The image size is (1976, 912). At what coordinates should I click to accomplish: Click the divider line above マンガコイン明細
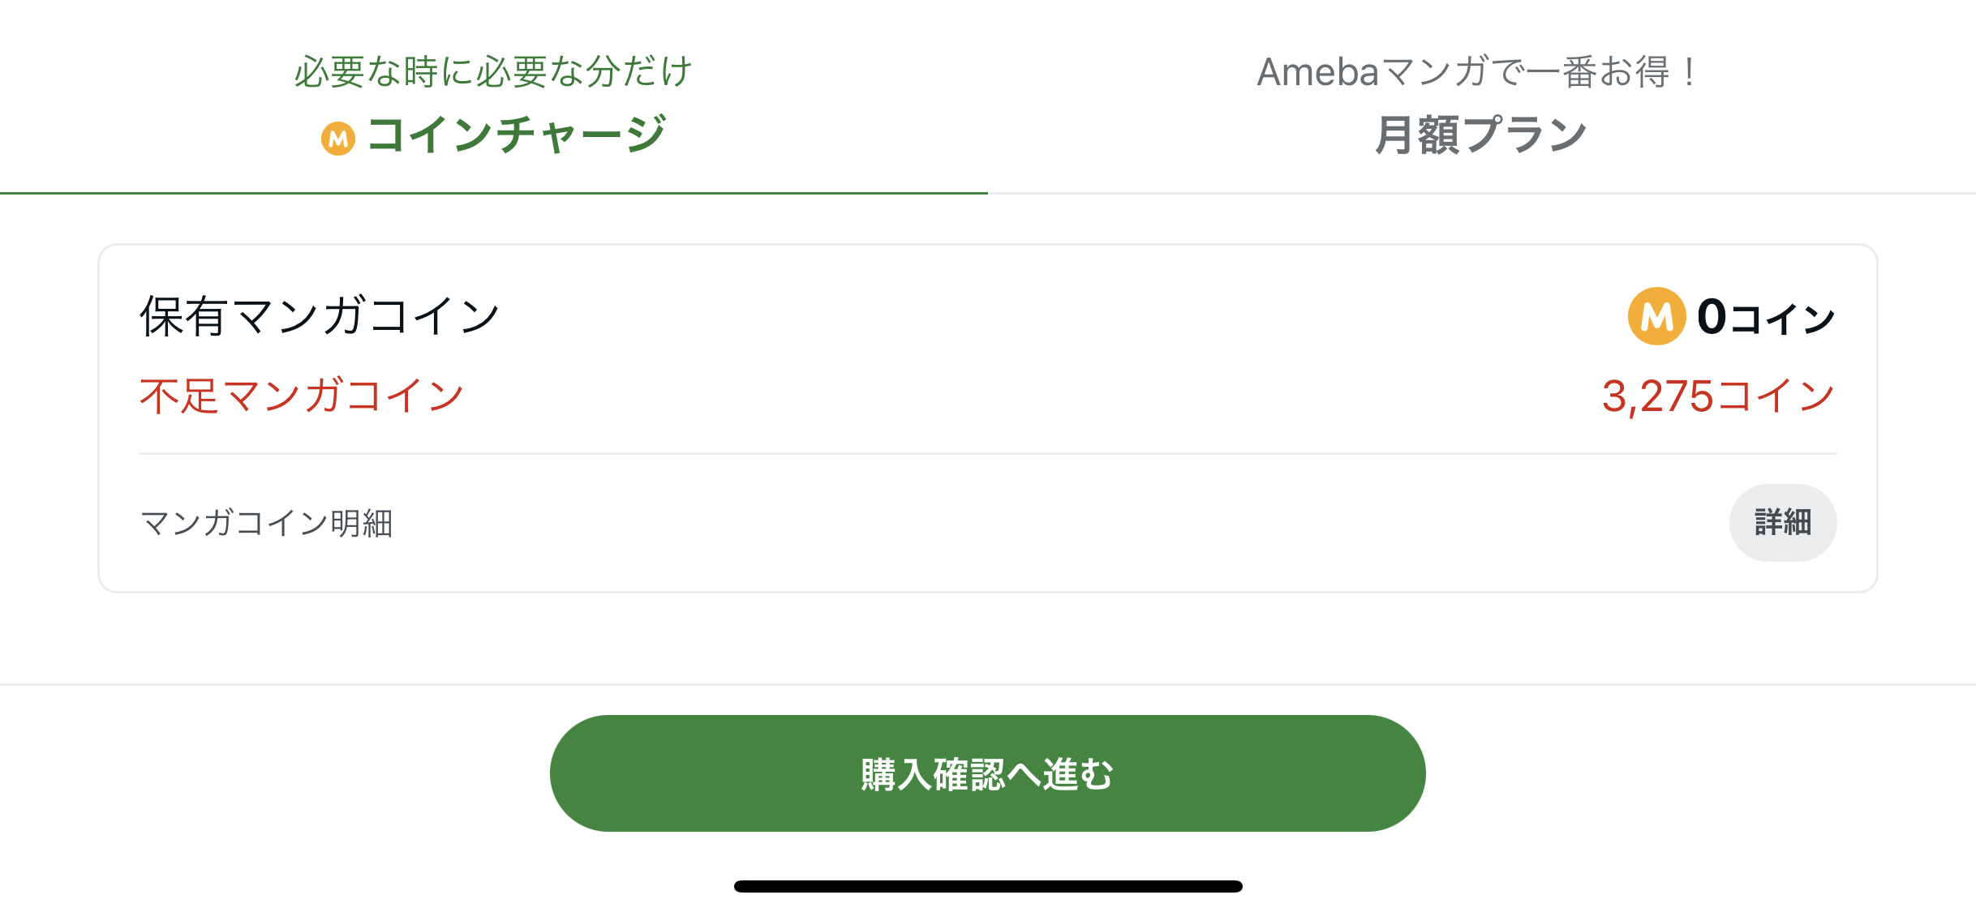[988, 453]
